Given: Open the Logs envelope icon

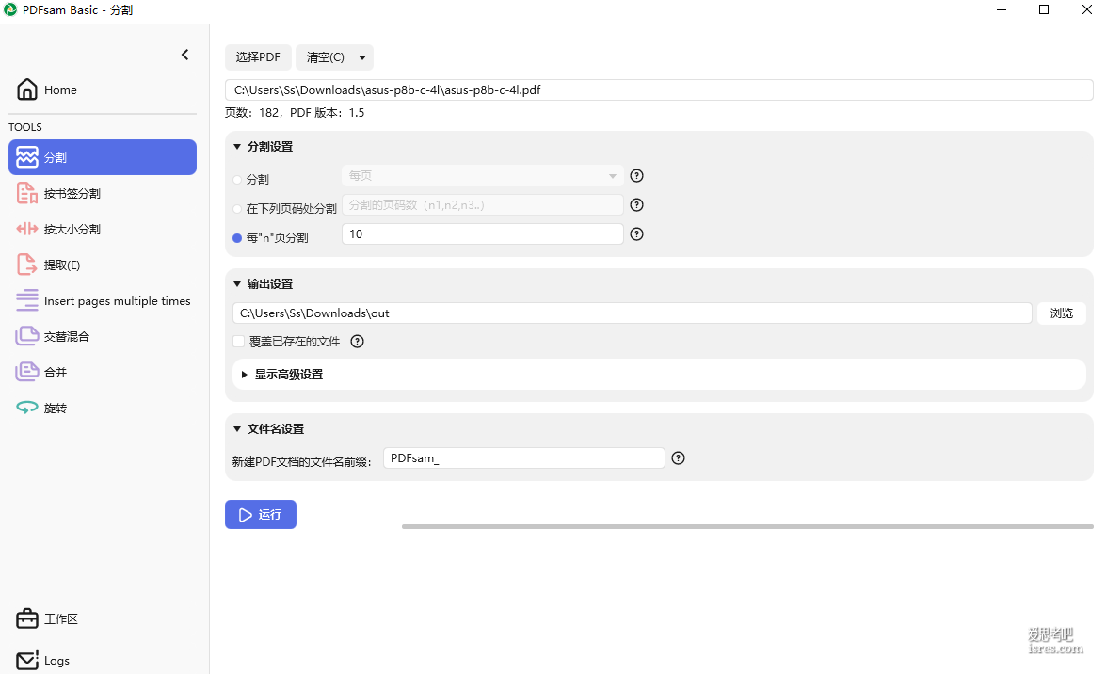Looking at the screenshot, I should tap(26, 661).
